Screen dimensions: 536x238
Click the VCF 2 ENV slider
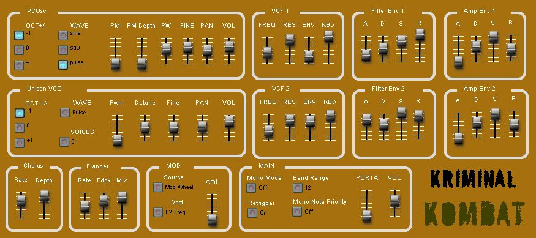coord(310,121)
